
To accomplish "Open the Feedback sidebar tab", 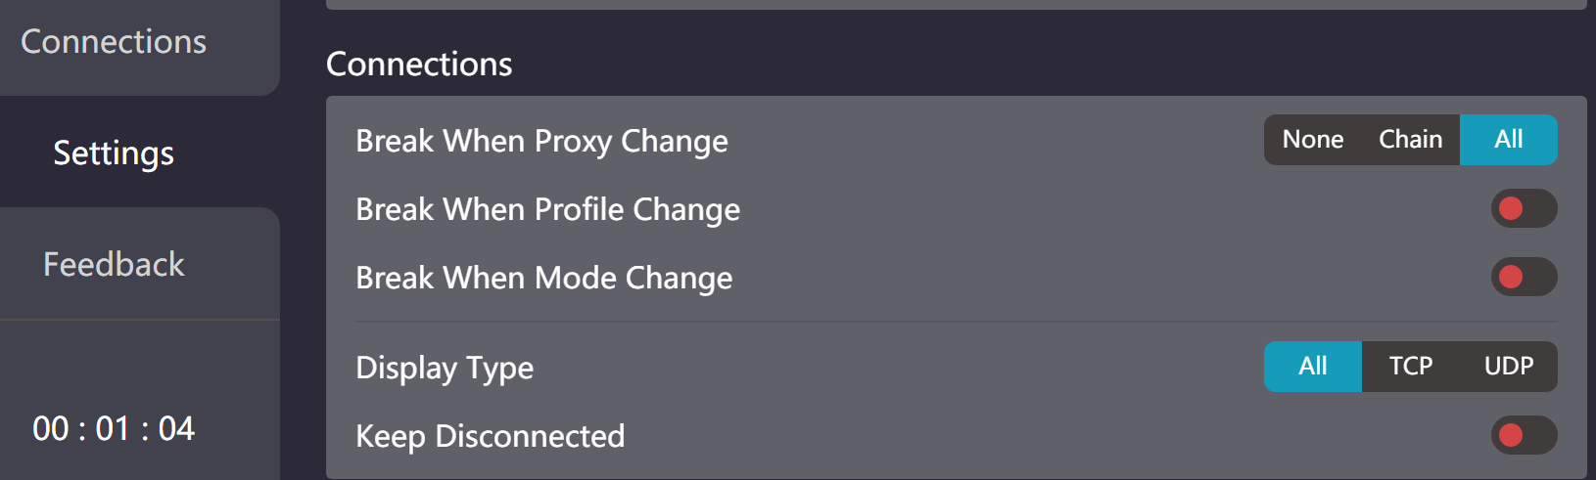I will tap(114, 264).
